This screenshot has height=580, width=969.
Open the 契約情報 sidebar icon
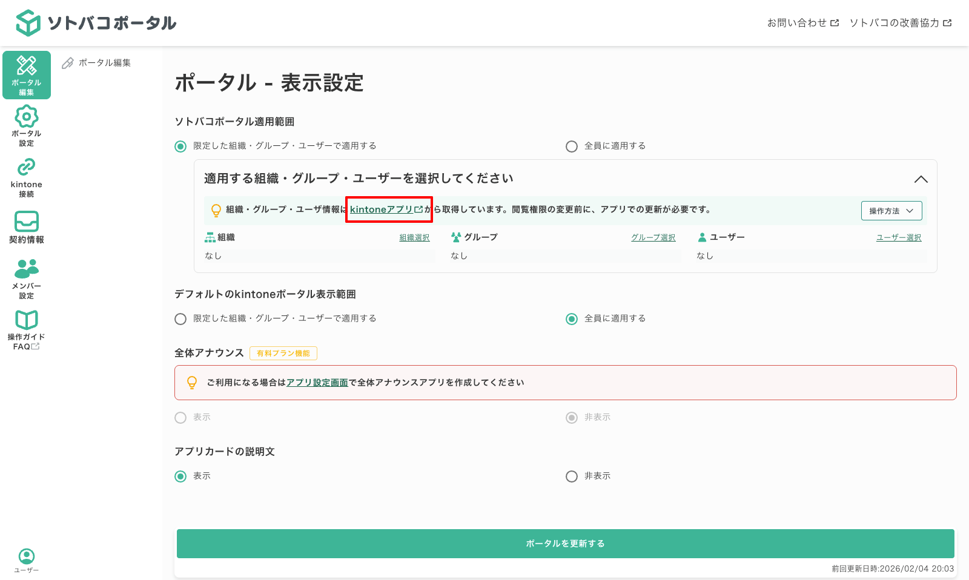(26, 227)
